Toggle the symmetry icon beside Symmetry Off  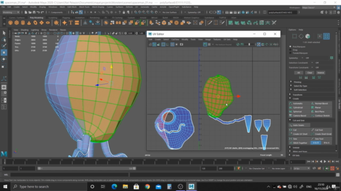[331, 58]
